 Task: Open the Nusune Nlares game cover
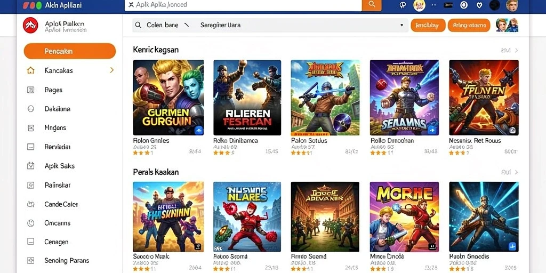[247, 216]
